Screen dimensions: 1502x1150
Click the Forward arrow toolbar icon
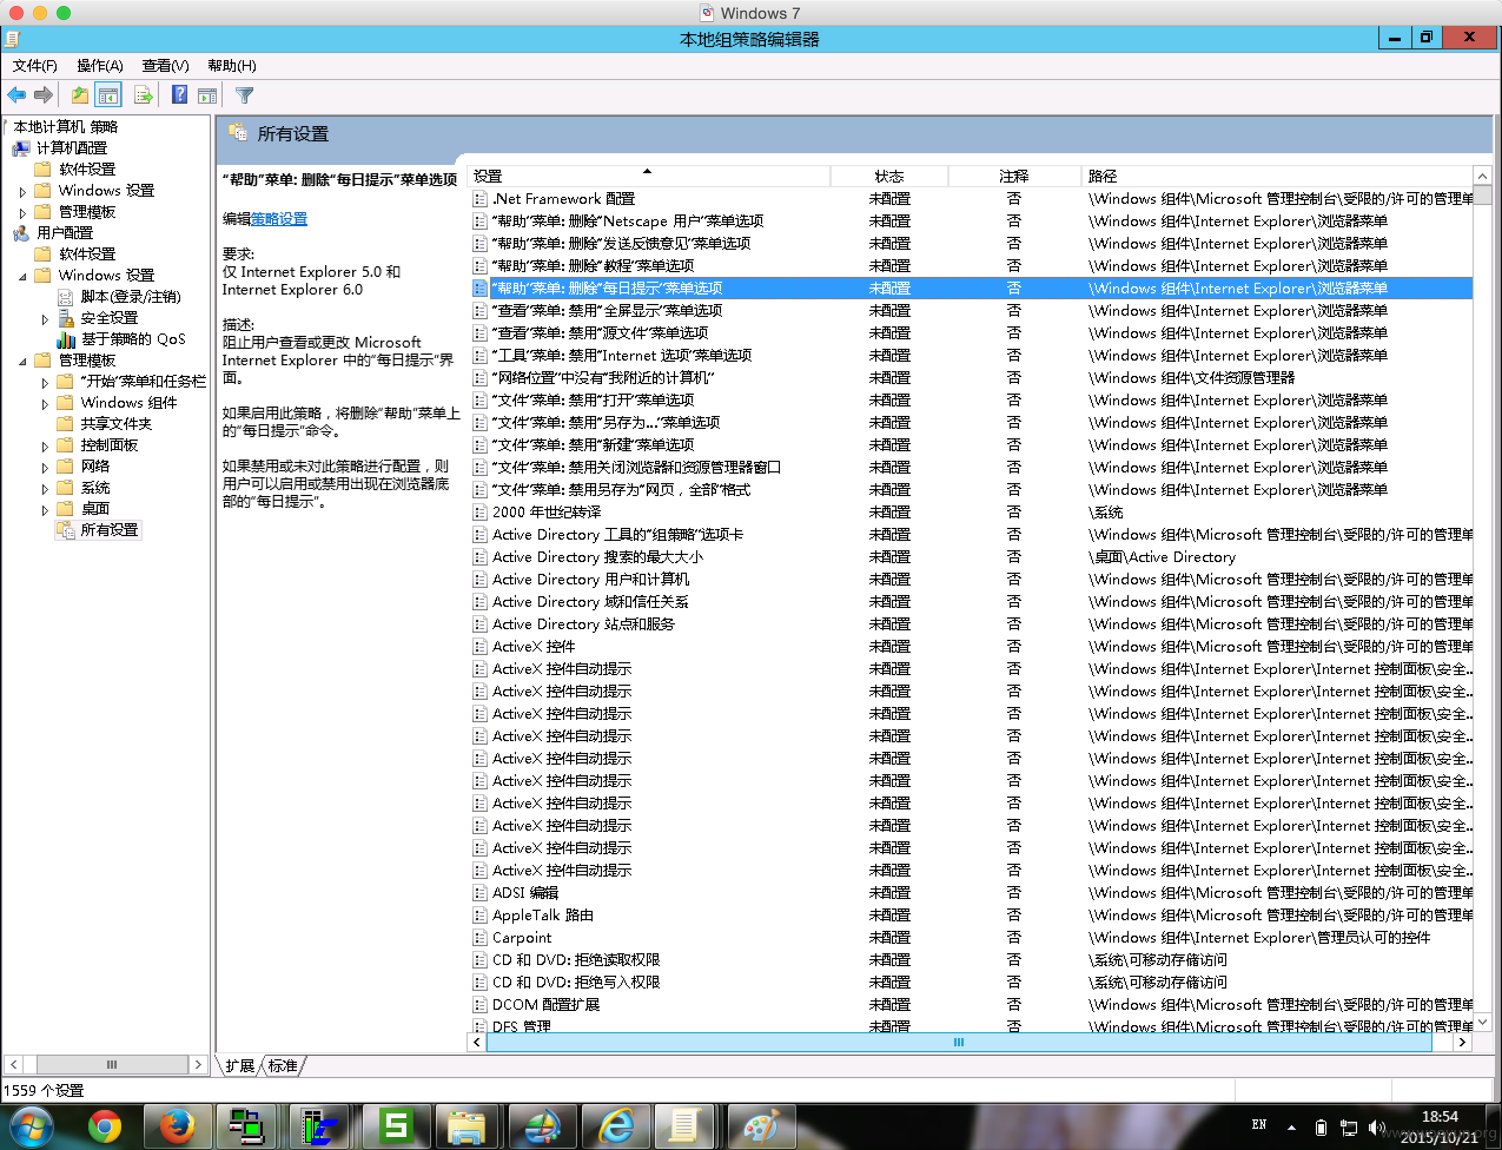[x=43, y=95]
